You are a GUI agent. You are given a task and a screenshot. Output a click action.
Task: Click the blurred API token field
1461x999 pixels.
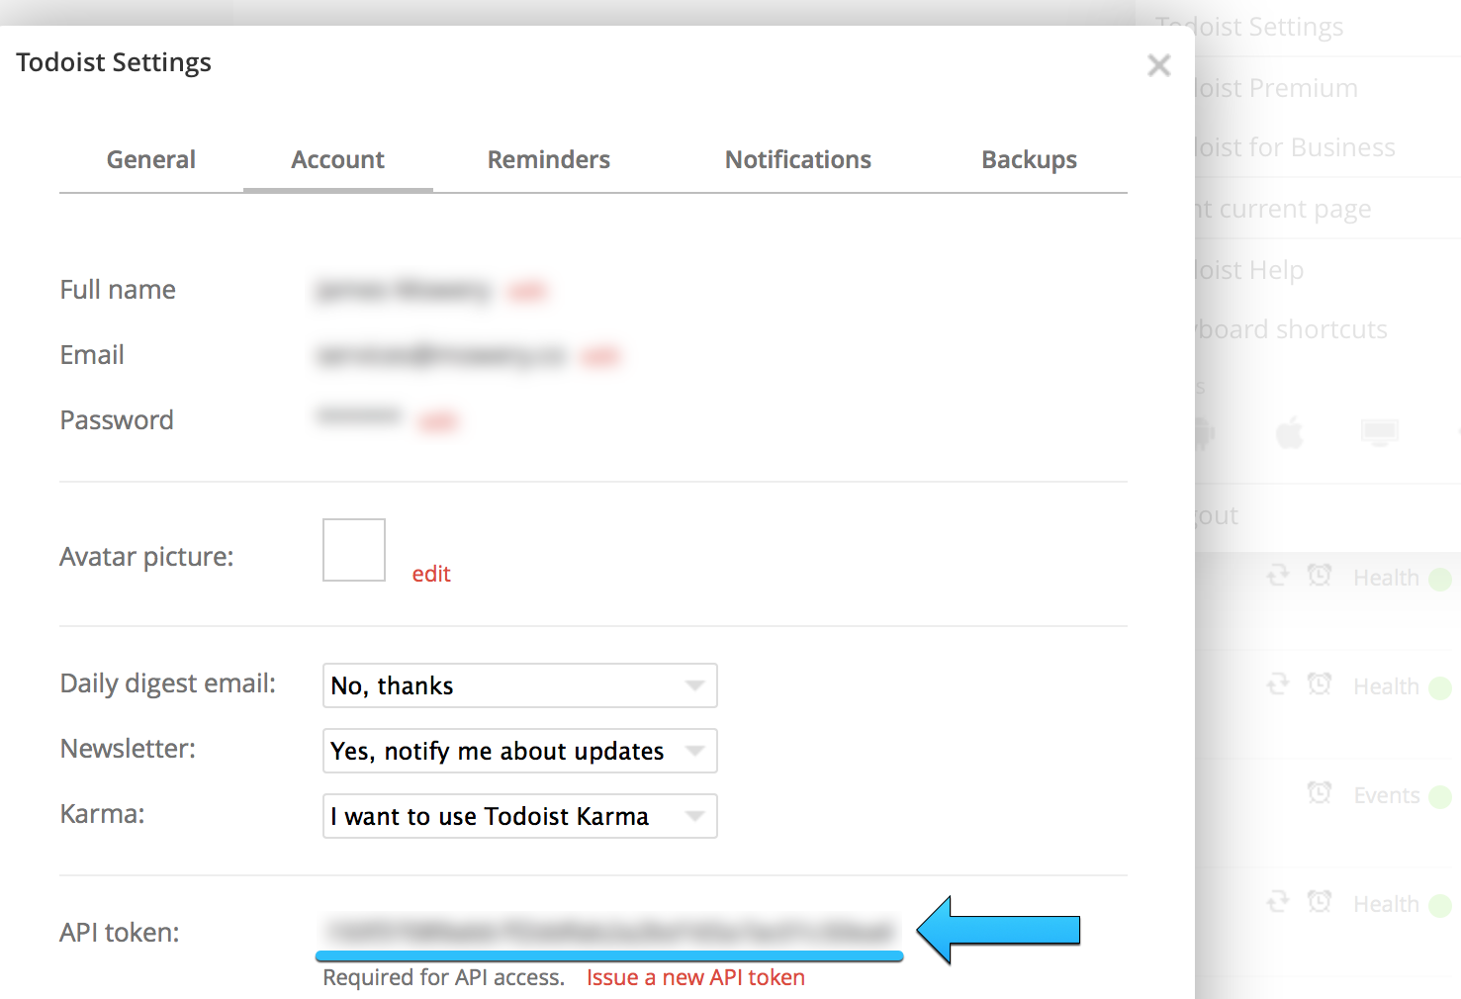609,931
